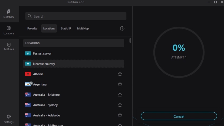This screenshot has width=224, height=126.
Task: Open Settings gear in sidebar
Action: 9,119
